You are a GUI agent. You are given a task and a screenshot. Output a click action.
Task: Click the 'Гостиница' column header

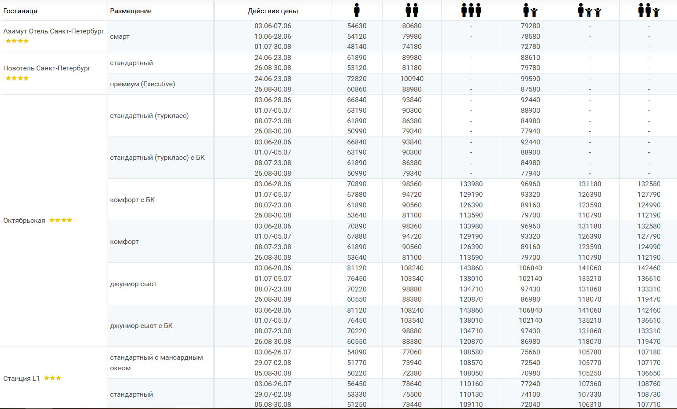(20, 11)
